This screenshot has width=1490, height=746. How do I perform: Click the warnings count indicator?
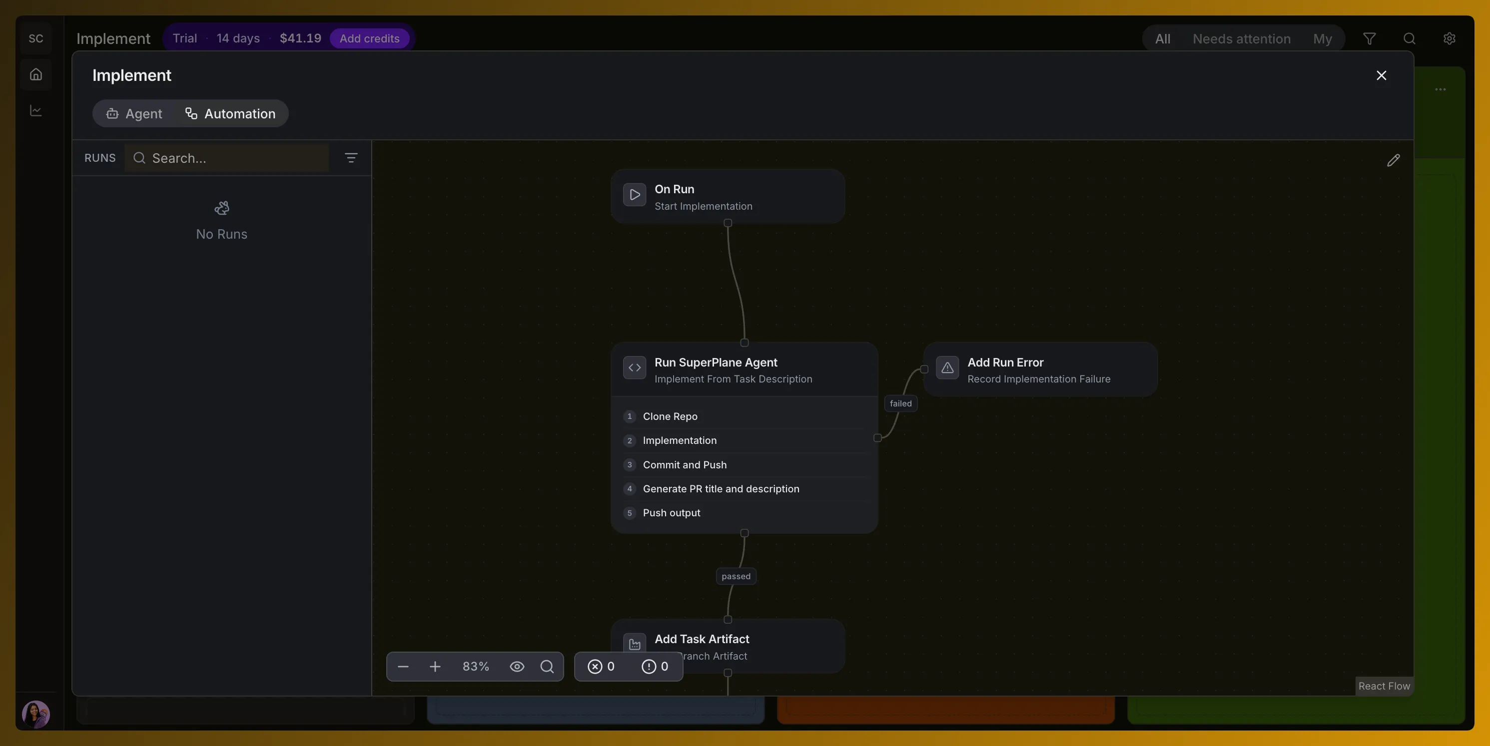(x=655, y=667)
